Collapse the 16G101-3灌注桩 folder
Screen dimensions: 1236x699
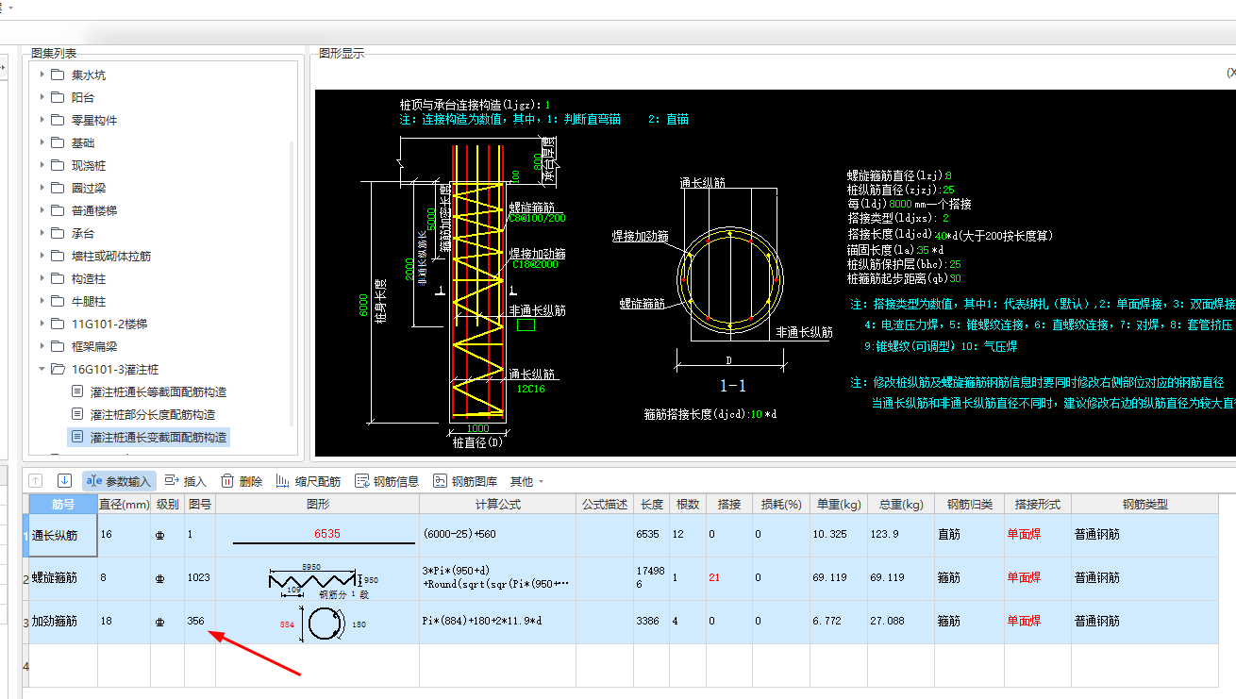42,369
